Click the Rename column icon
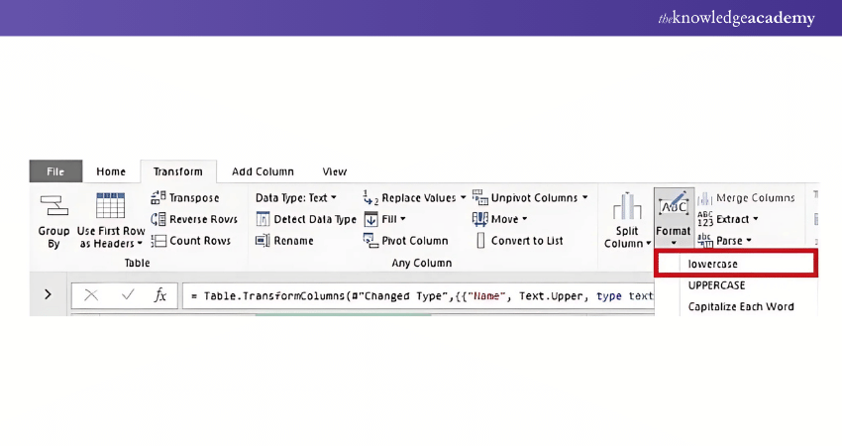842x446 pixels. pyautogui.click(x=263, y=241)
